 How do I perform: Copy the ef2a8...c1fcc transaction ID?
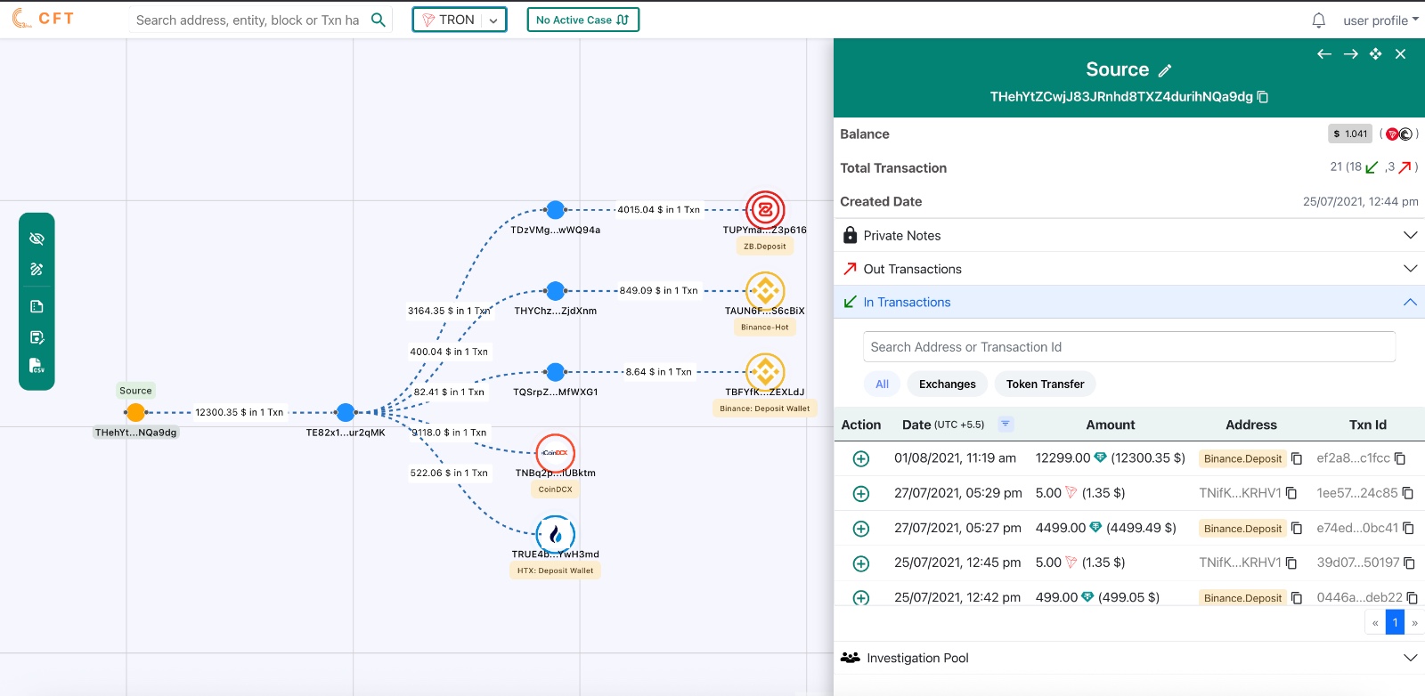1400,458
